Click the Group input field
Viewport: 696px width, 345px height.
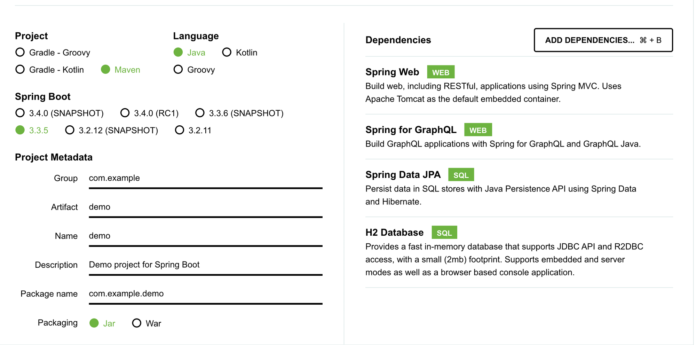click(x=205, y=178)
